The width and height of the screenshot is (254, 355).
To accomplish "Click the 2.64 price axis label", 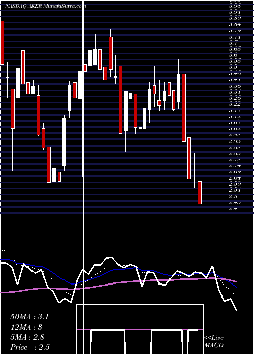I will point(235,178).
